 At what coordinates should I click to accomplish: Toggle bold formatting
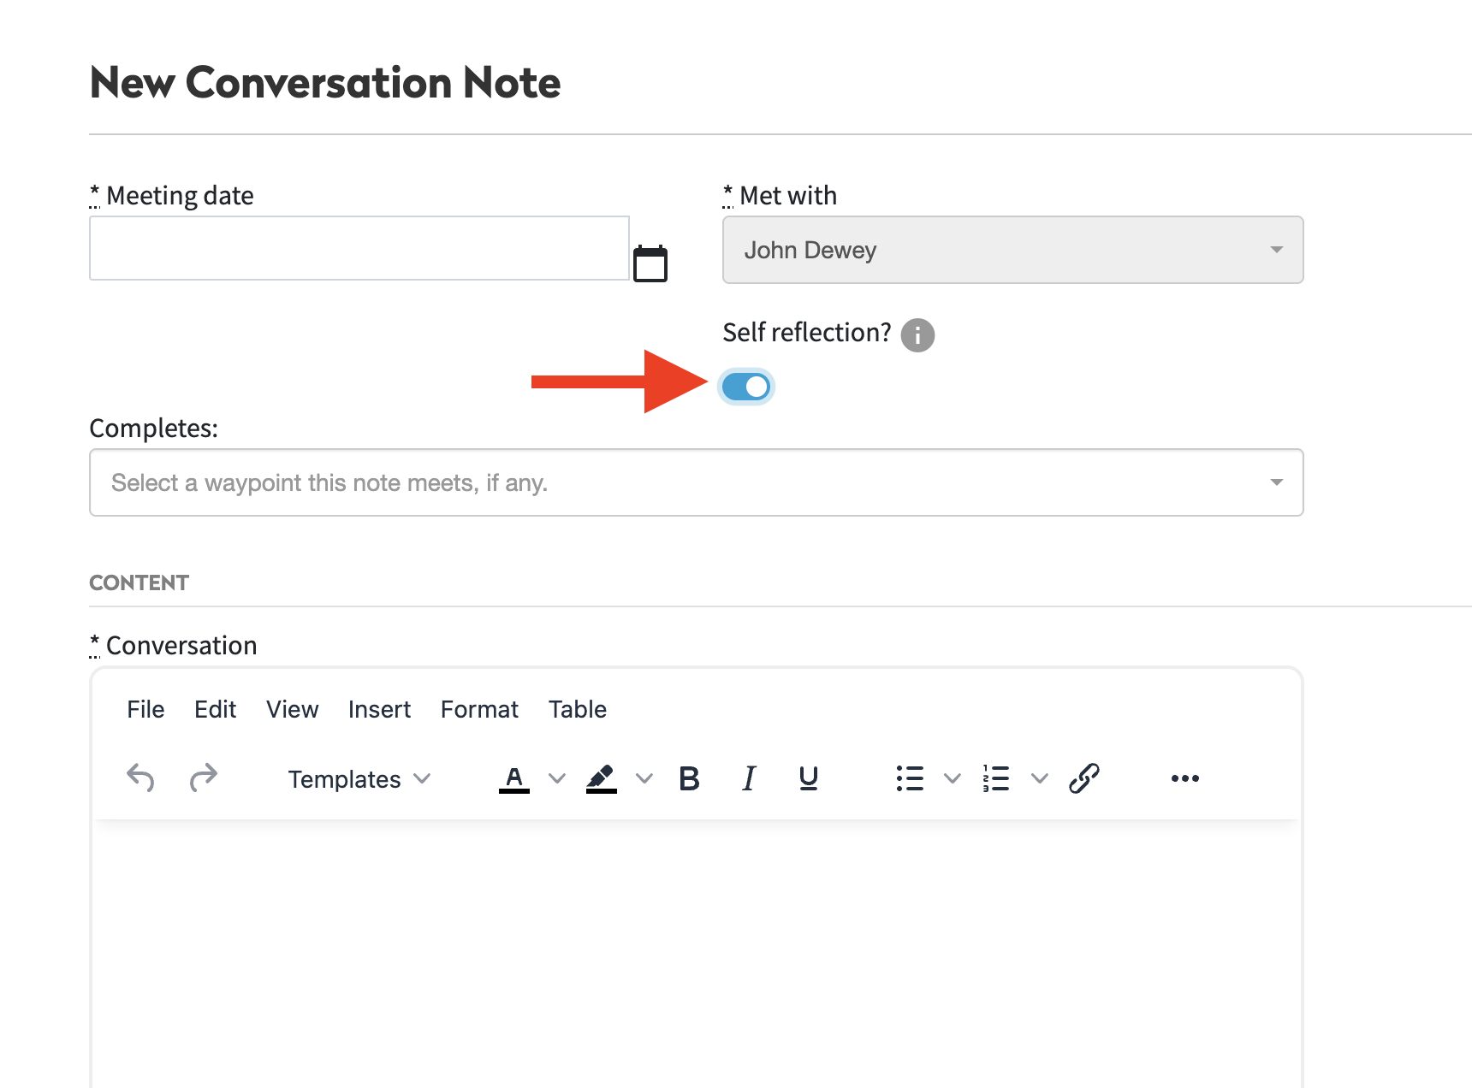point(689,778)
